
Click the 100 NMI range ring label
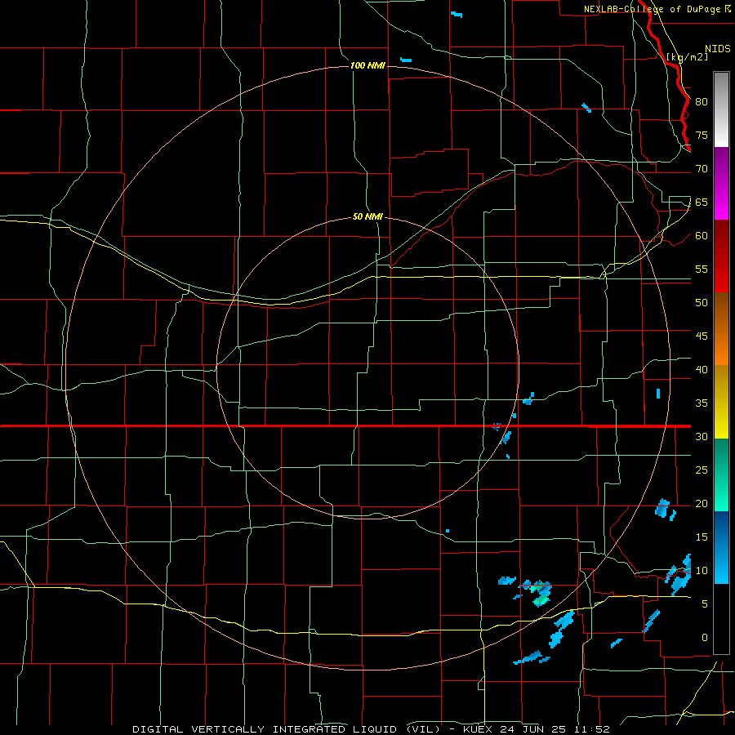click(x=367, y=65)
